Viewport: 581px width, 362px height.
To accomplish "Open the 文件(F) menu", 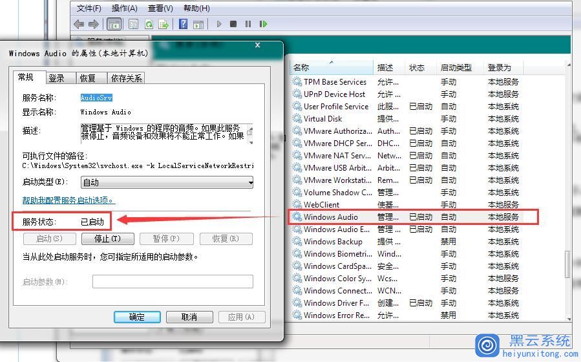I will (89, 8).
